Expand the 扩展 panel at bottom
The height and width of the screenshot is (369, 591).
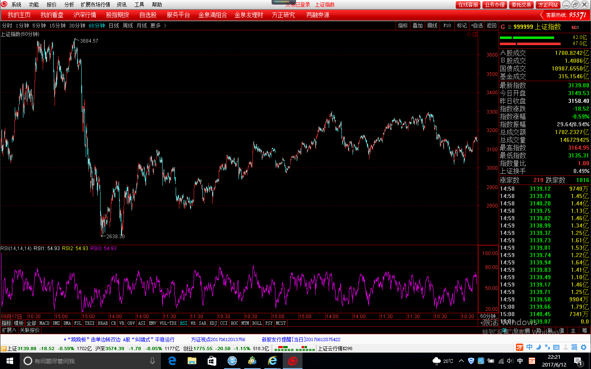9,330
